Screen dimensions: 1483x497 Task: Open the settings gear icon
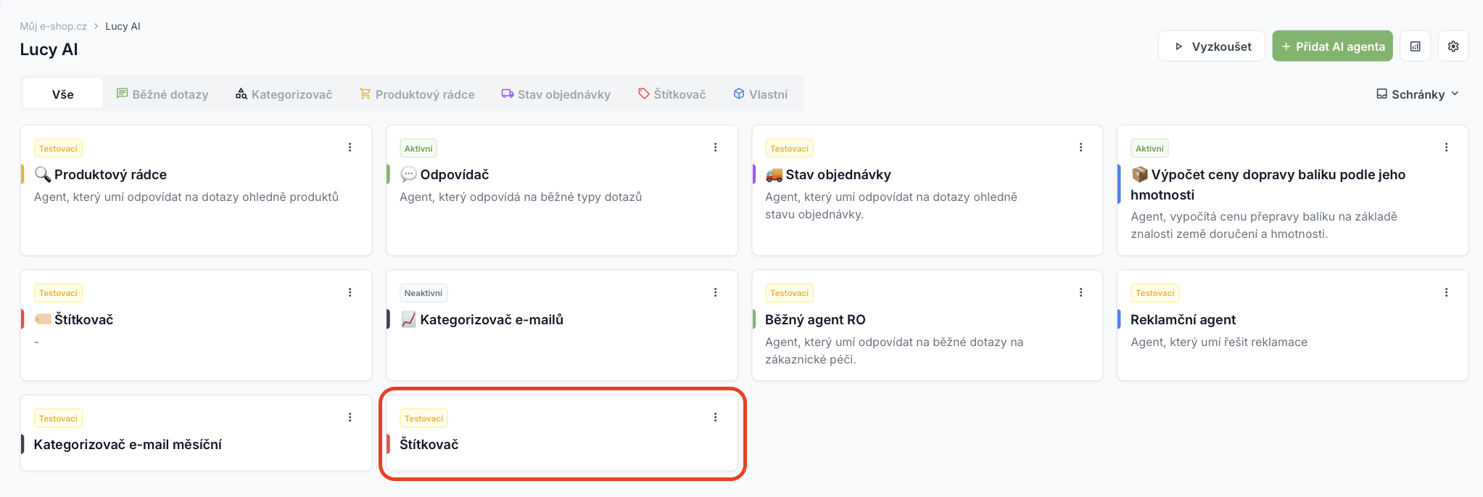click(x=1453, y=46)
